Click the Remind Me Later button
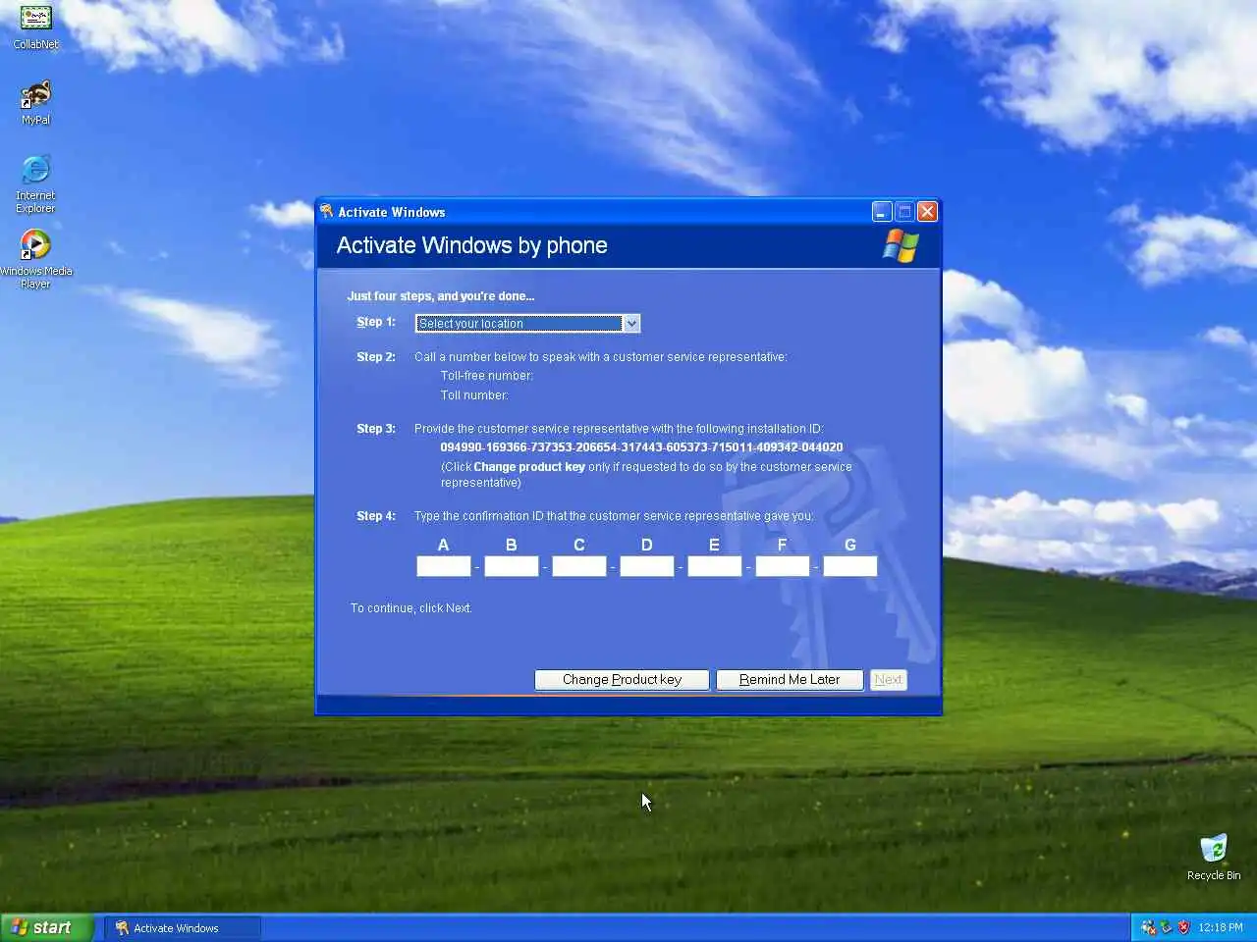 click(790, 680)
